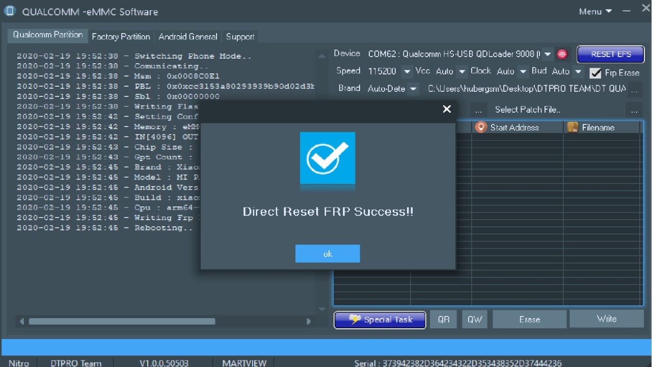This screenshot has height=367, width=652.
Task: Open the Android General tab
Action: 187,37
